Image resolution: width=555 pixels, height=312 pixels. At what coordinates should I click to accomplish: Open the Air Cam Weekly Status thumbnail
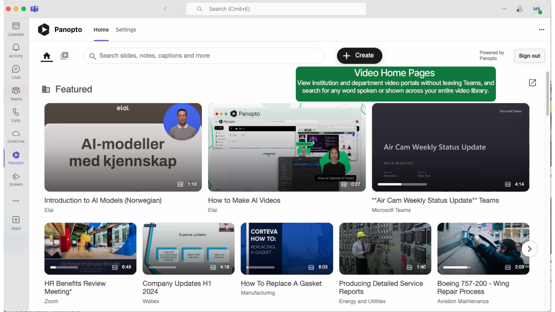click(x=451, y=147)
